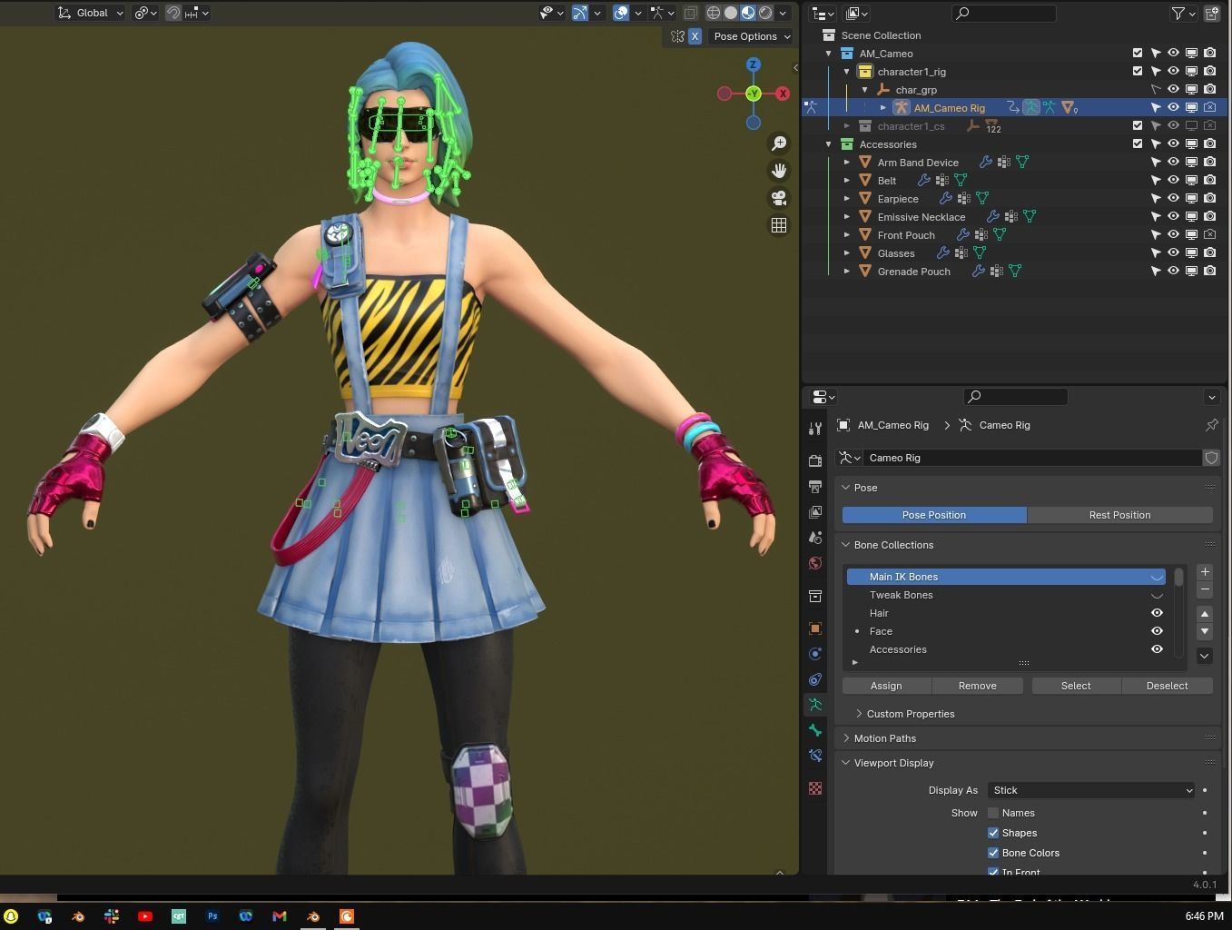Open the Global transform orientation dropdown
1232x930 pixels.
pos(90,13)
